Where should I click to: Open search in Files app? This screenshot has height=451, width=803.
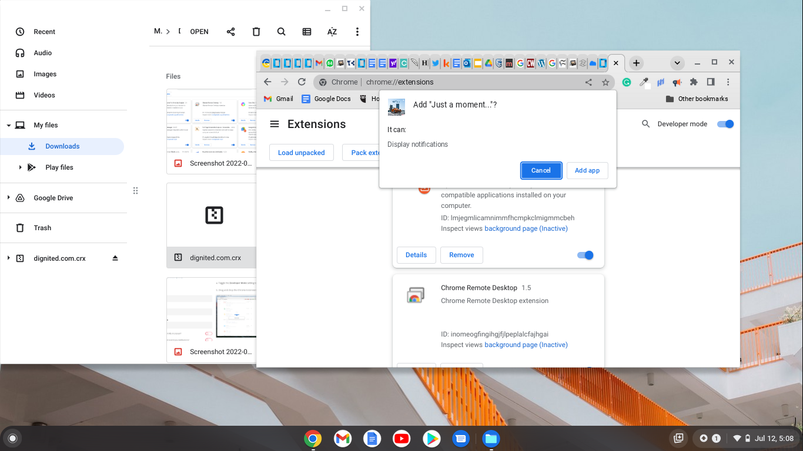(x=282, y=32)
